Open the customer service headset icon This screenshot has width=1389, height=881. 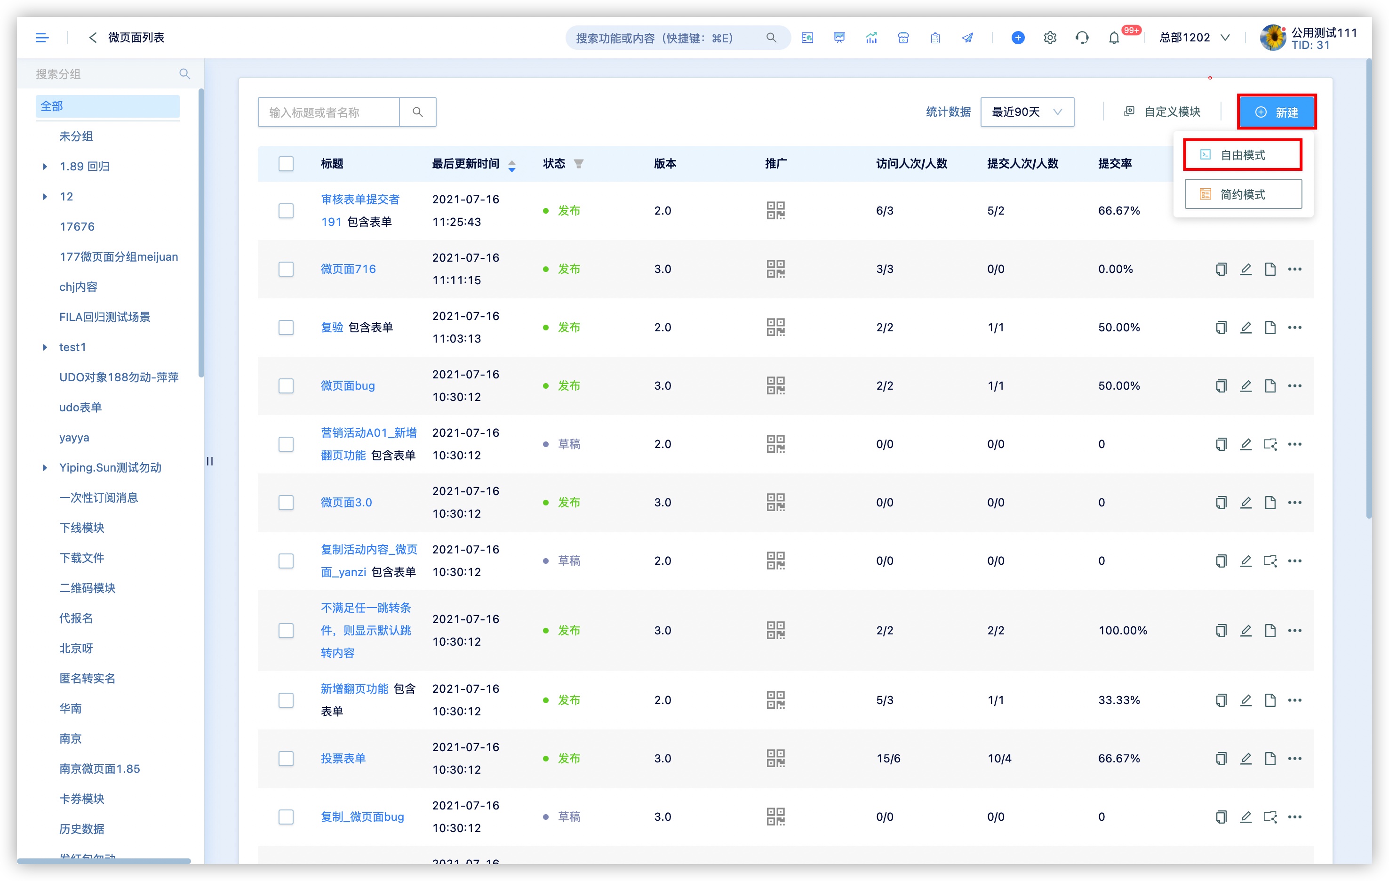coord(1082,38)
